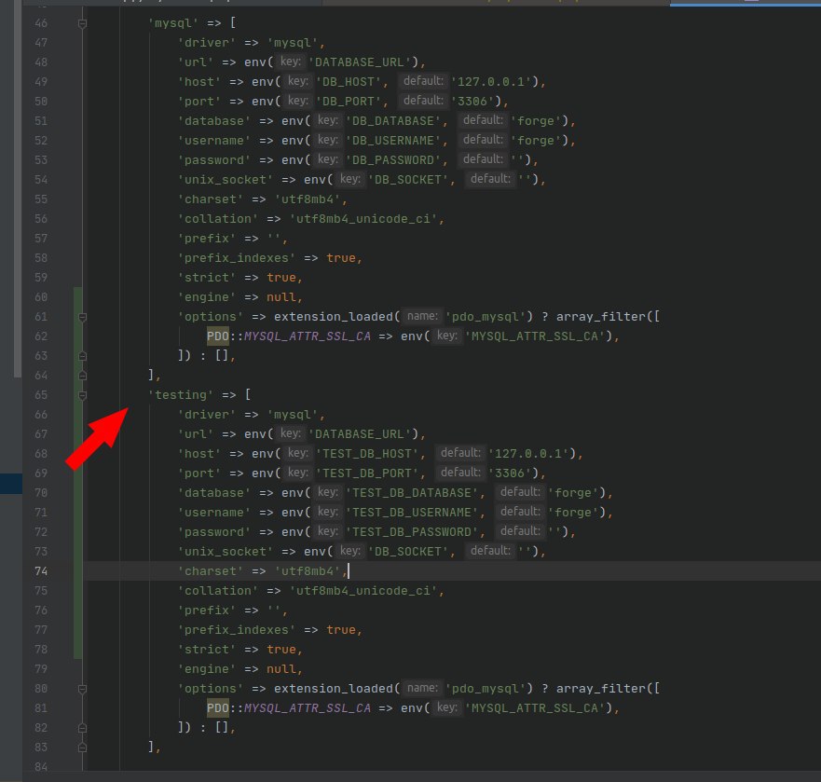
Task: Click the '3306' value on line 69
Action: point(510,473)
